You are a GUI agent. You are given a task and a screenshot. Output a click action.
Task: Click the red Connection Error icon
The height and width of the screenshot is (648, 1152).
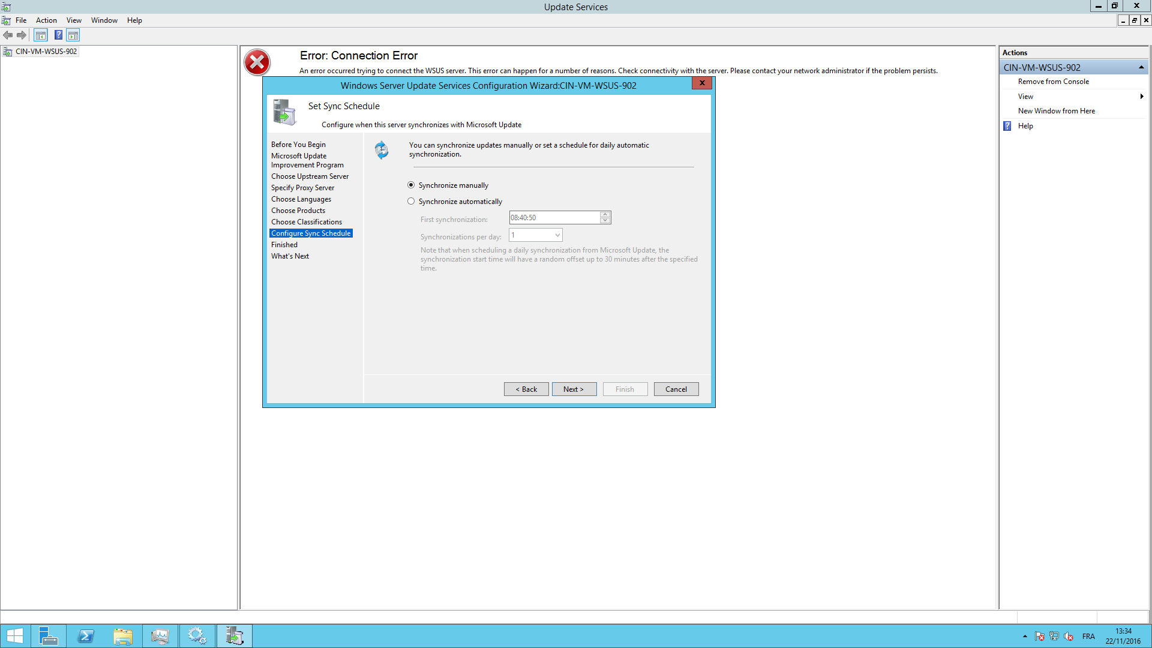[x=257, y=62]
